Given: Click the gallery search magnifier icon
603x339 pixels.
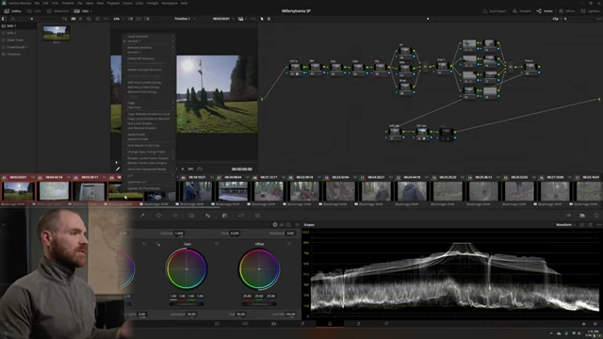Looking at the screenshot, I should (x=89, y=19).
